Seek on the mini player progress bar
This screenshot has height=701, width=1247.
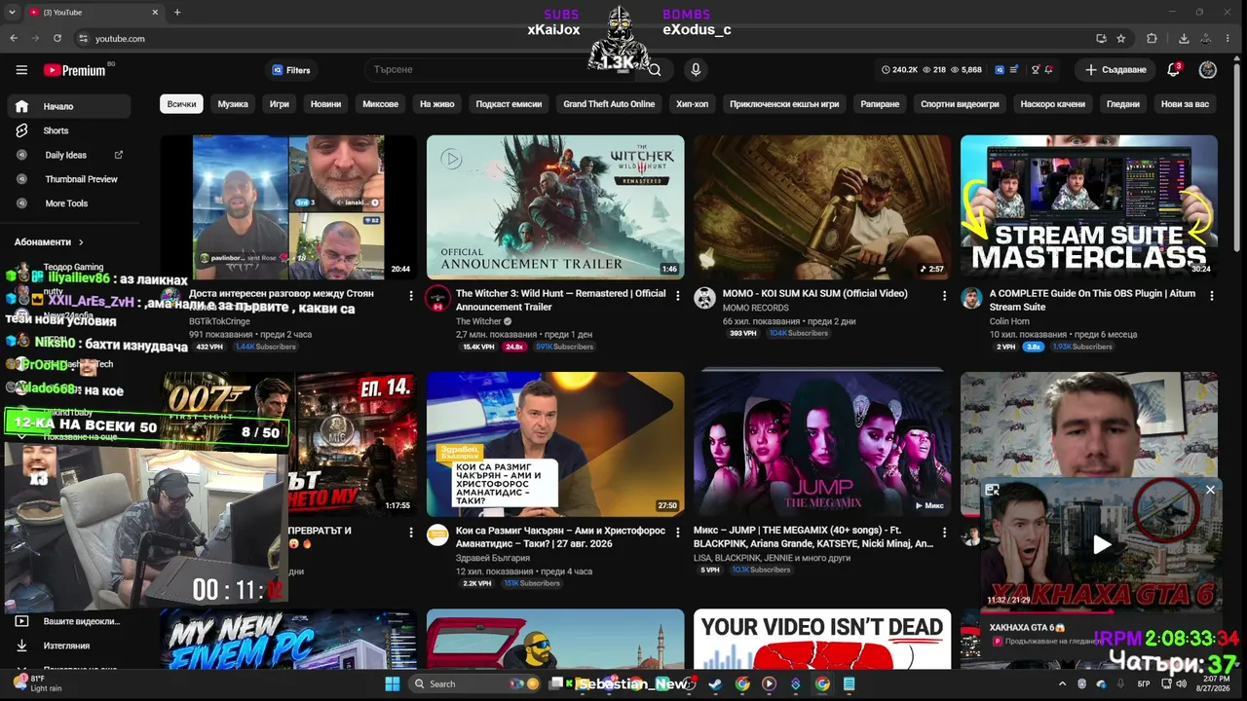1101,613
